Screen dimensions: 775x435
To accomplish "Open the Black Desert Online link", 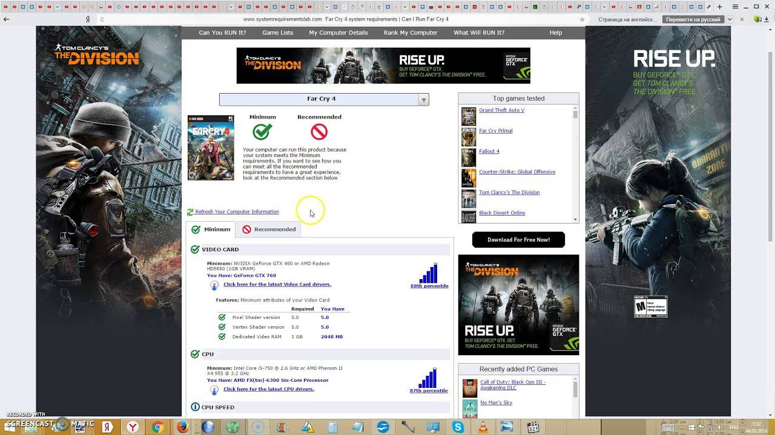I will tap(502, 213).
